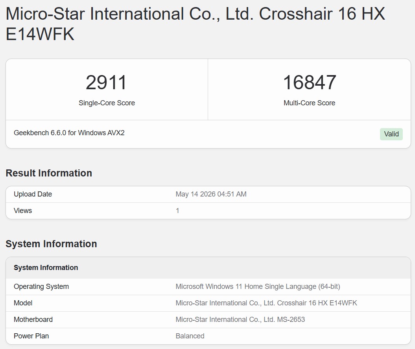Click the large System Information section heading
This screenshot has height=349, width=415.
pos(52,244)
